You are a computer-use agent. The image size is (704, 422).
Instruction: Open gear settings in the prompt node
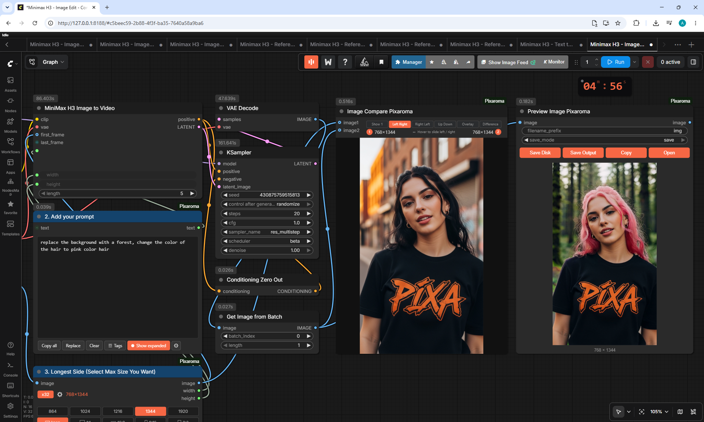[176, 346]
